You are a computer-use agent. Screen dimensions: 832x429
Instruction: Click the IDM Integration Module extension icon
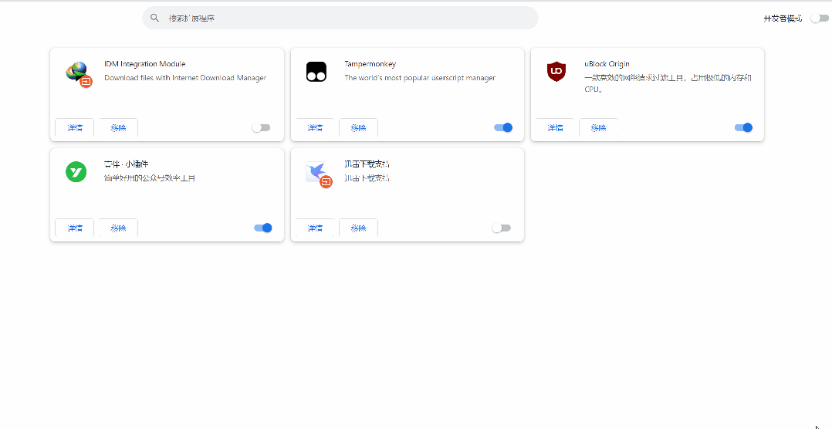(x=77, y=73)
